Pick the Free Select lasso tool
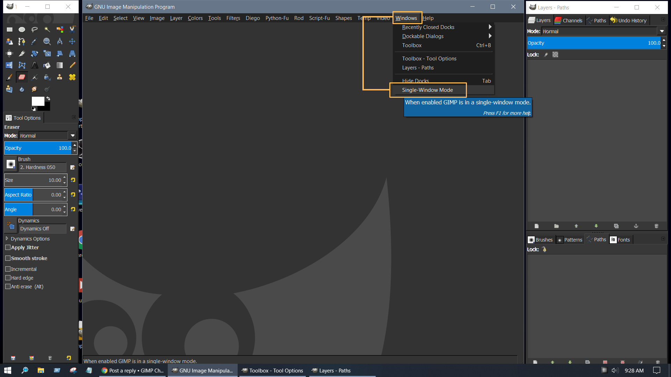This screenshot has height=377, width=671. coord(35,30)
